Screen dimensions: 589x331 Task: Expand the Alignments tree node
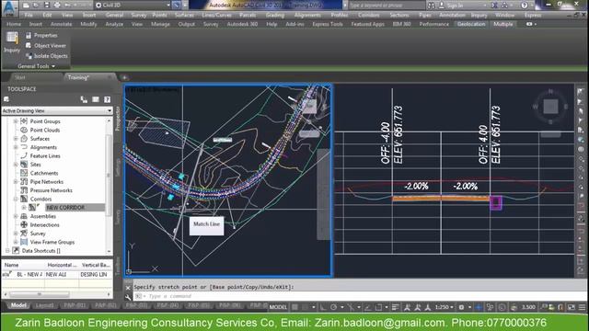coord(16,147)
